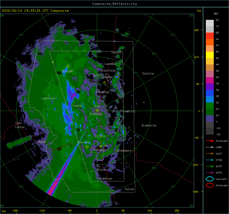Viewport: 229px width, 214px height.
Task: Click the Ponoka city label
Action: (x=116, y=52)
